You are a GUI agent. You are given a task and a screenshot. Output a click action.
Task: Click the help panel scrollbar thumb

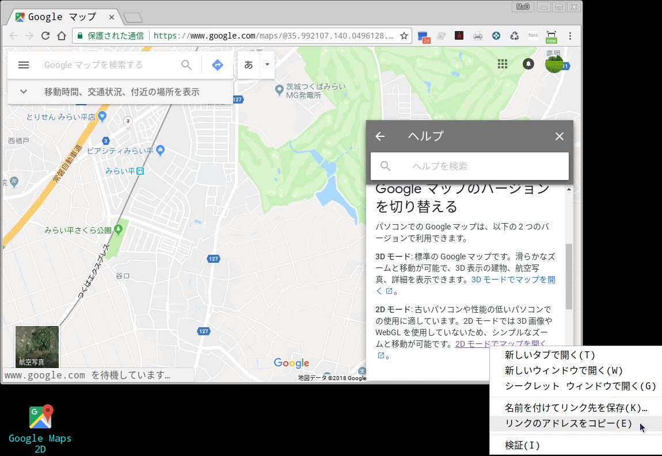tap(569, 276)
